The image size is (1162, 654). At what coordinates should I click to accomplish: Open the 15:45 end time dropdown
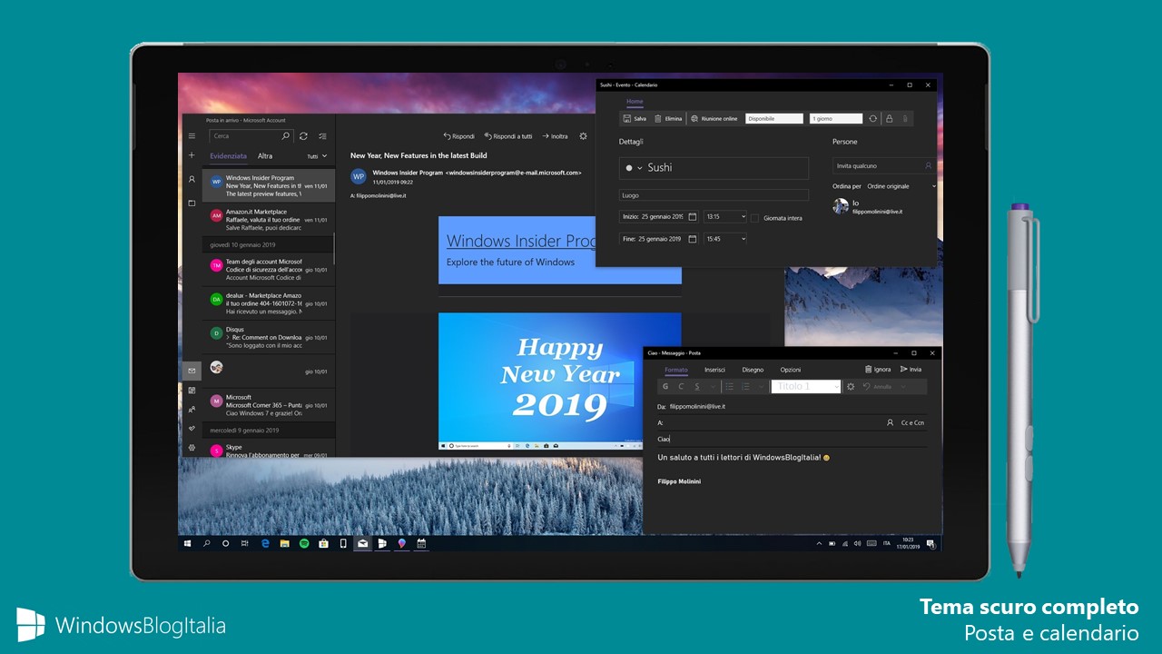click(725, 239)
